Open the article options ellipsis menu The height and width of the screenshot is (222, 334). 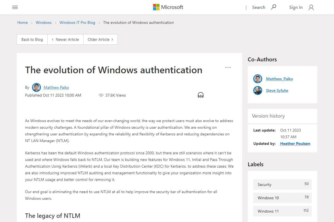228,67
